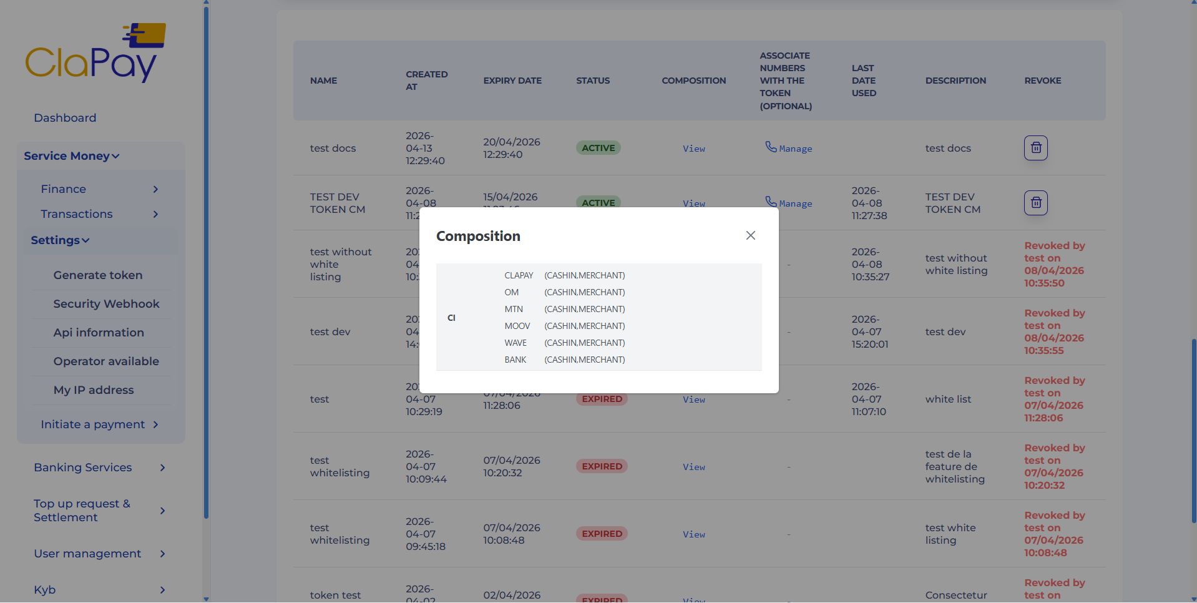The height and width of the screenshot is (603, 1197).
Task: Open the Dashboard menu item
Action: [x=65, y=117]
